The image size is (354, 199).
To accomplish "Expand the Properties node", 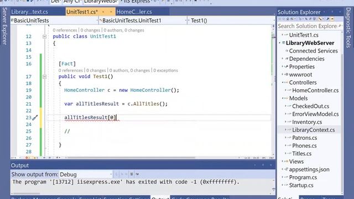I will pyautogui.click(x=283, y=66).
